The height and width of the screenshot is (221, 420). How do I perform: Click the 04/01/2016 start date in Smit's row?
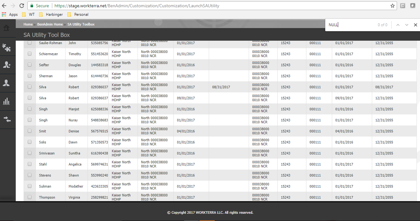(x=186, y=131)
